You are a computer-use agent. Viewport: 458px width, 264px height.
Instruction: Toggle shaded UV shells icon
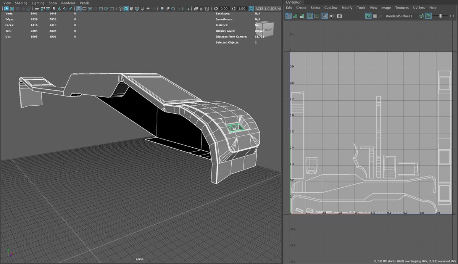[x=295, y=16]
